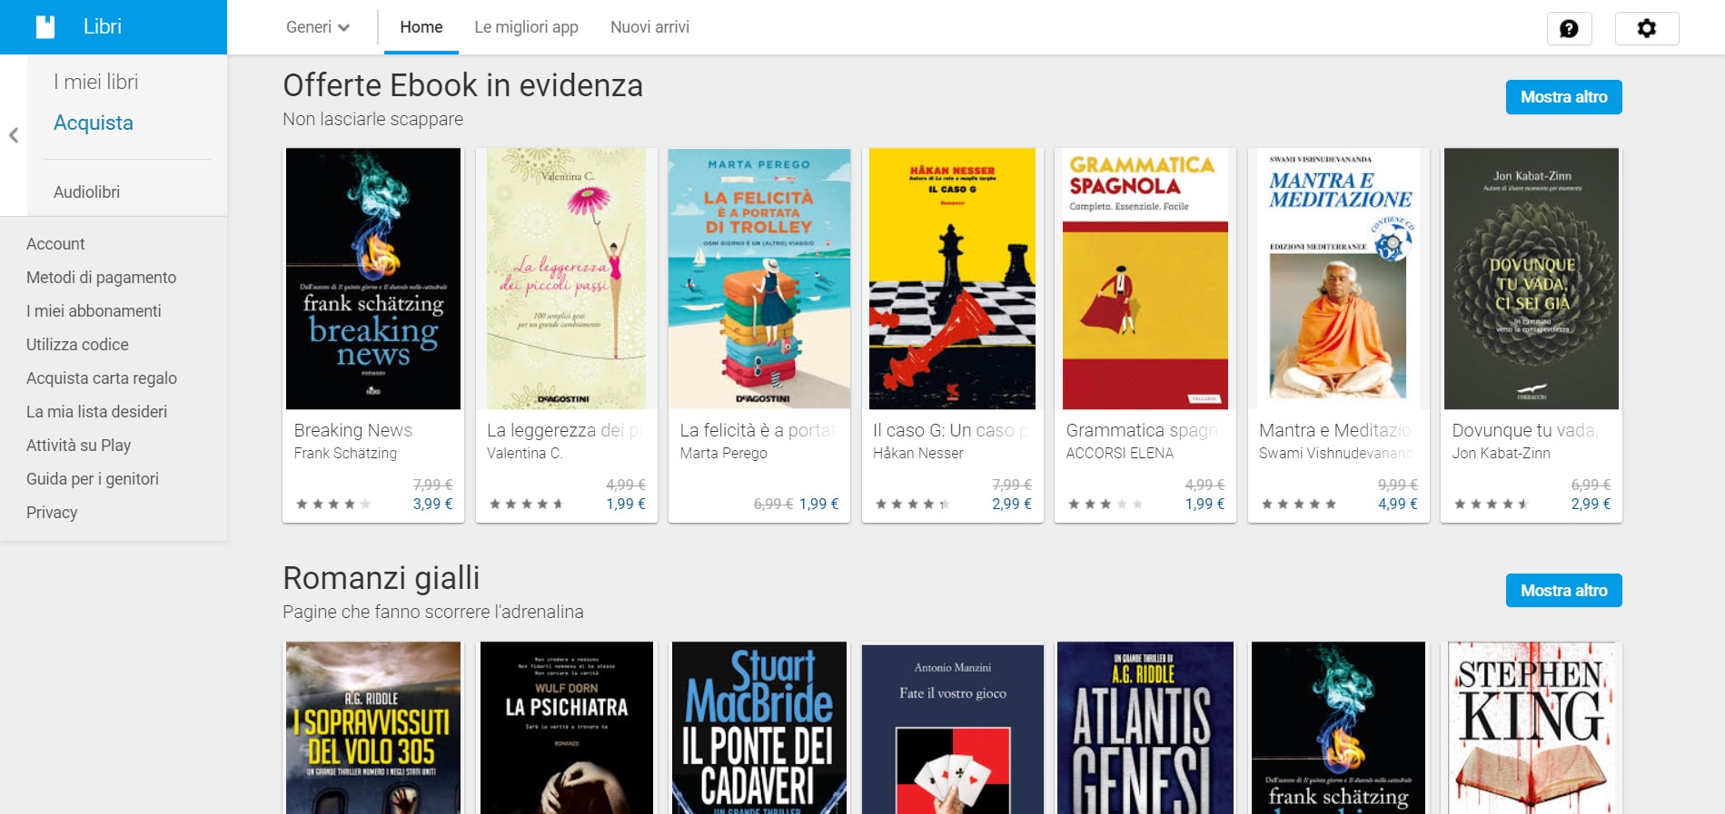Click author Marta Perego
Viewport: 1725px width, 814px height.
pos(723,453)
